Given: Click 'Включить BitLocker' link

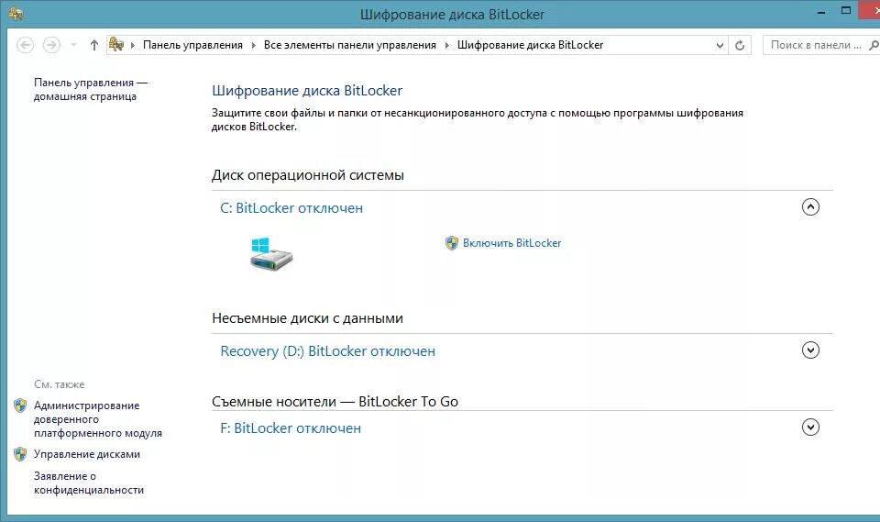Looking at the screenshot, I should point(511,243).
